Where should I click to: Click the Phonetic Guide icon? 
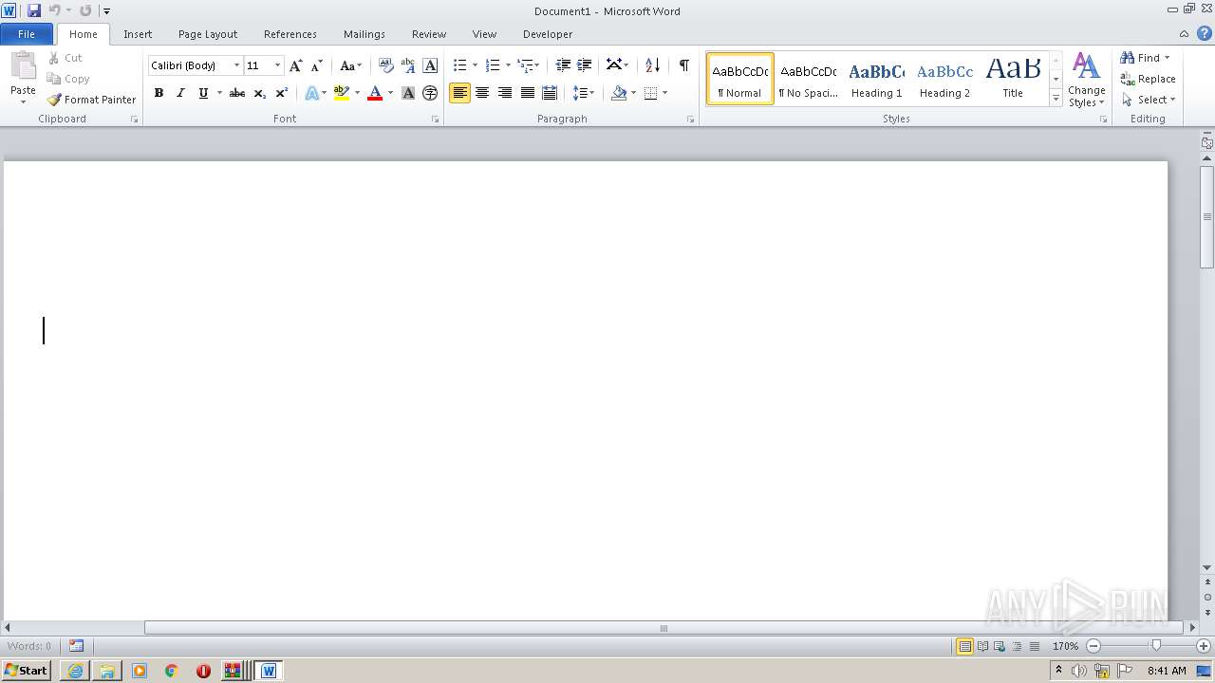408,65
